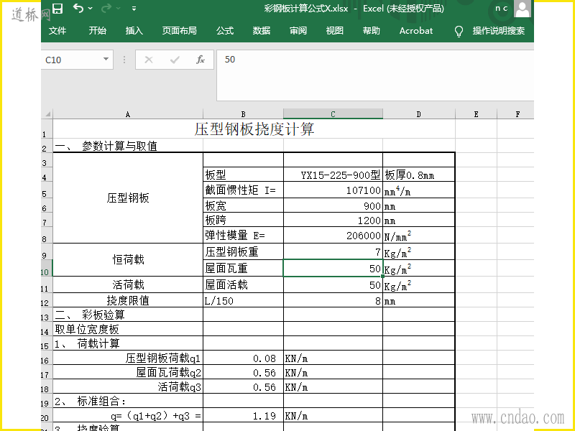
Task: Click cell q=（q1+q2）+q3 =
Action: coord(128,416)
